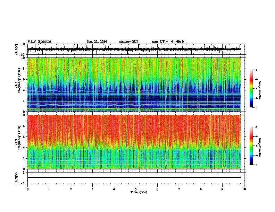Click the '5' tick on the ch.3(V) axis
This screenshot has width=275, height=212.
[x=24, y=172]
